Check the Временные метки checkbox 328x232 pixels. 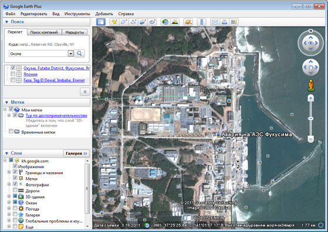tap(11, 131)
